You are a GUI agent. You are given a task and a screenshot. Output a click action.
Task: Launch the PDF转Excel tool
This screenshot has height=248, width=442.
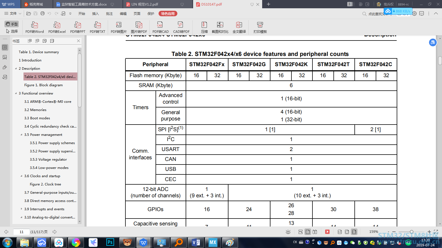57,28
